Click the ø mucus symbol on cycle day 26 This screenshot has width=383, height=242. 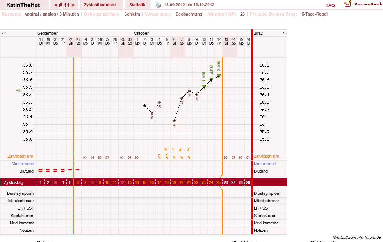(x=226, y=157)
